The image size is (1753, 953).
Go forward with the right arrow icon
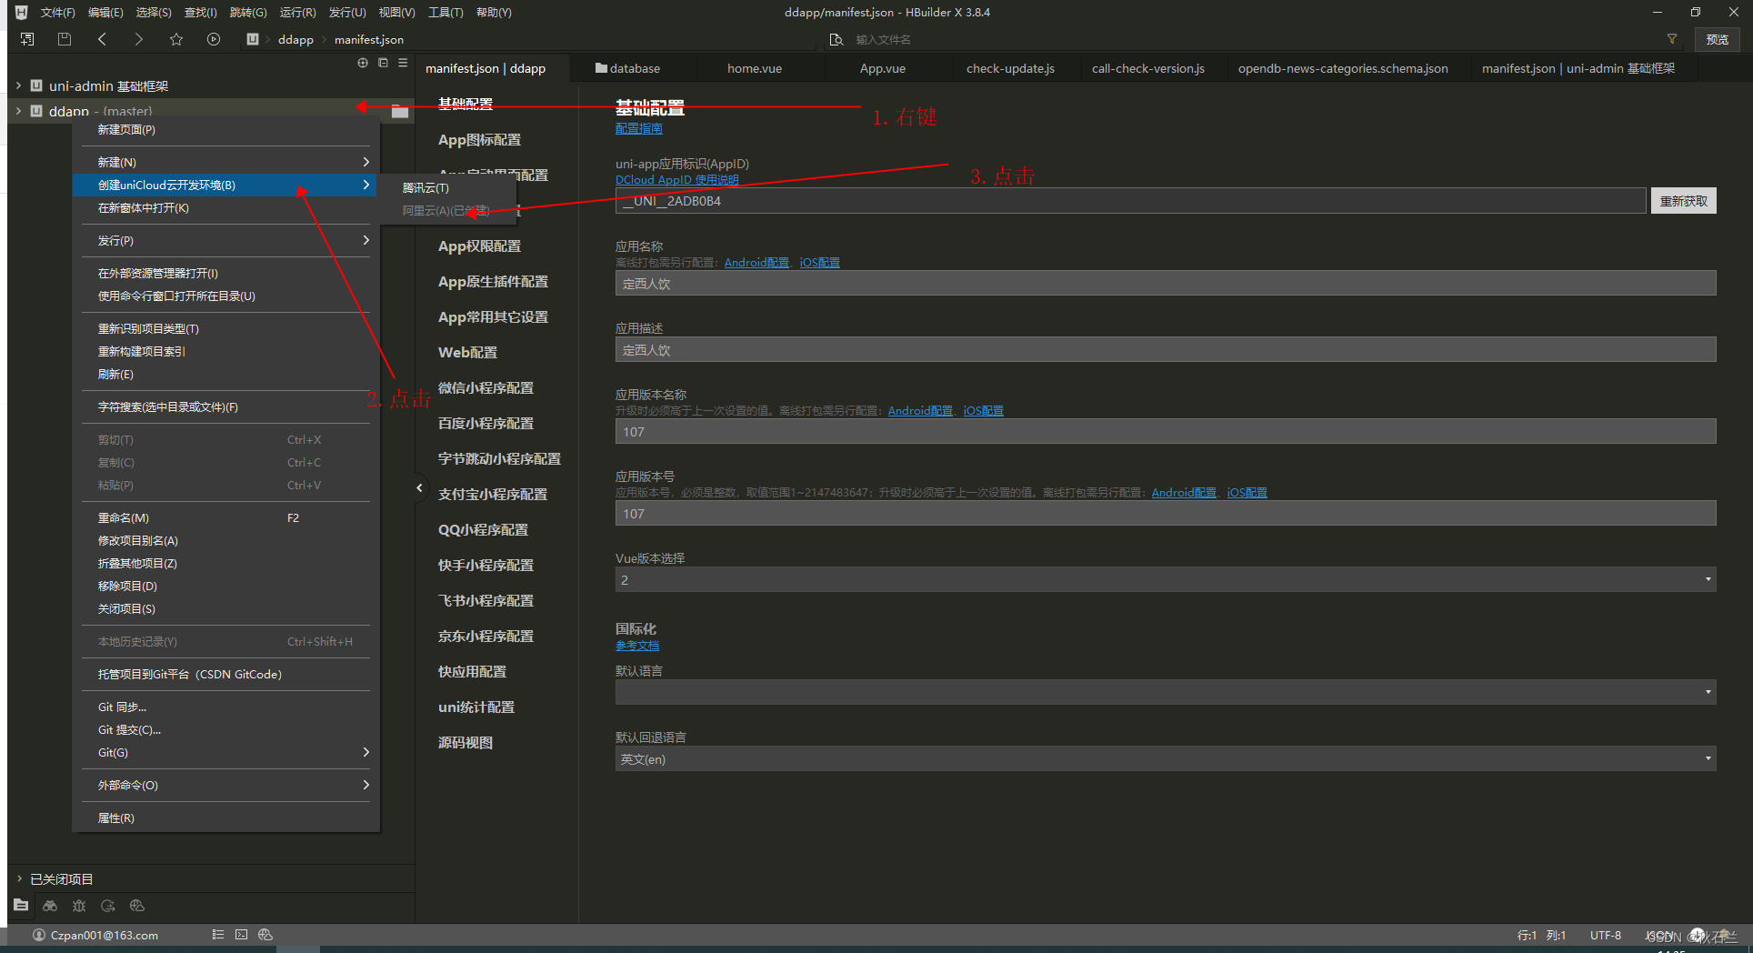tap(138, 39)
